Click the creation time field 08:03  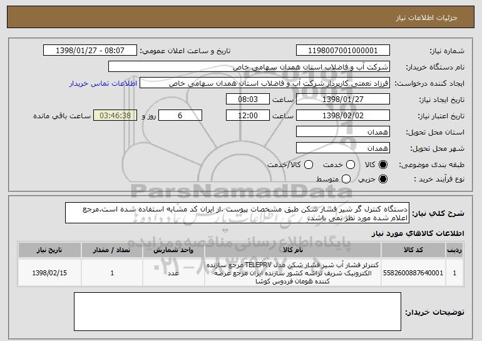pyautogui.click(x=248, y=99)
